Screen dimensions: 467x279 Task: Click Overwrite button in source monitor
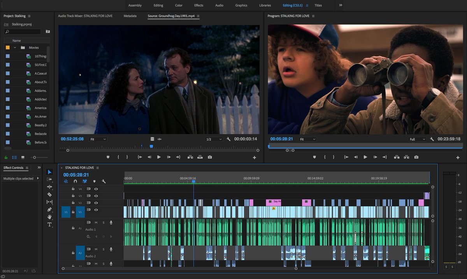tap(200, 157)
